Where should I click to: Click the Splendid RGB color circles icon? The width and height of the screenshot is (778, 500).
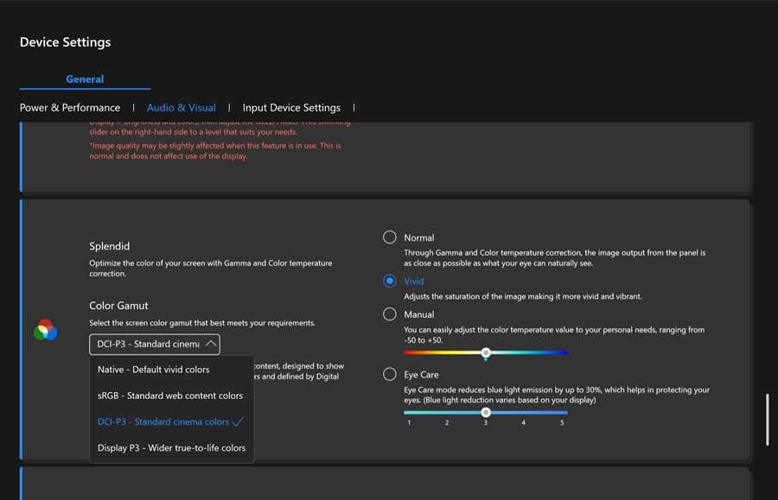coord(45,329)
